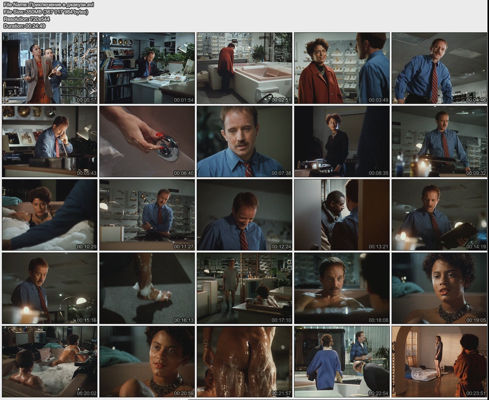The height and width of the screenshot is (400, 489).
Task: Open the thumbnail timestamped 00:22:54
Action: (x=342, y=362)
